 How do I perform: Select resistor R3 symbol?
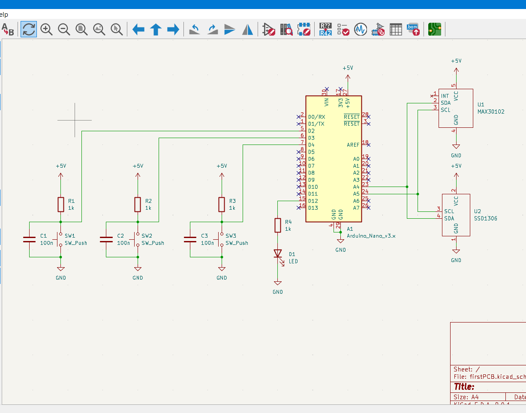[x=222, y=205]
